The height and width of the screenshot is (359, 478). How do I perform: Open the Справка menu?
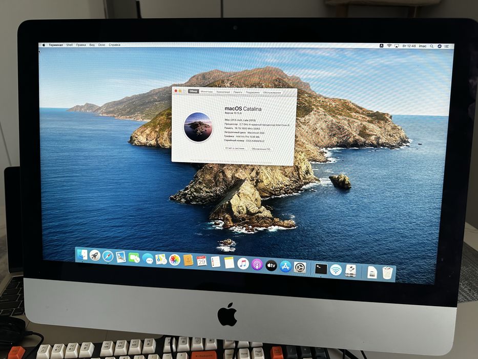114,45
